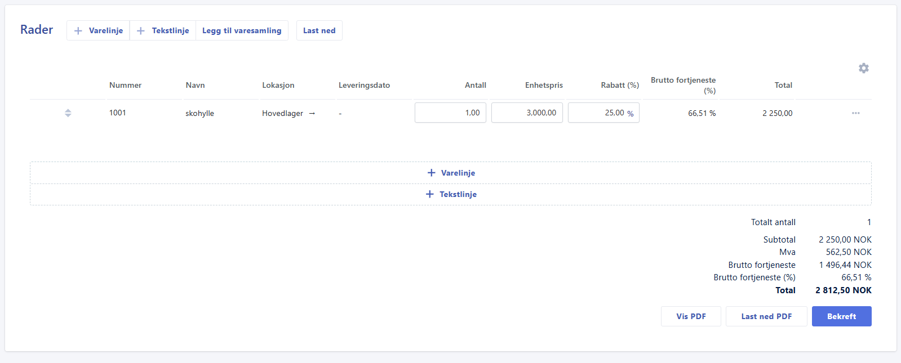Edit the Antall quantity field

point(450,113)
